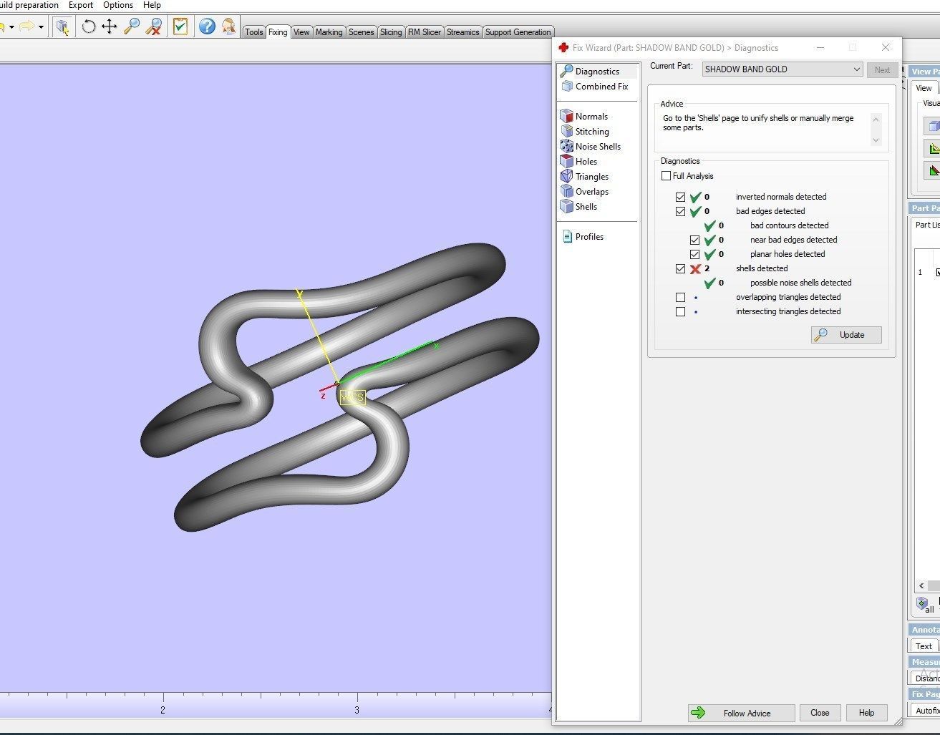Go to Normals repair page
Image resolution: width=940 pixels, height=735 pixels.
coord(591,117)
